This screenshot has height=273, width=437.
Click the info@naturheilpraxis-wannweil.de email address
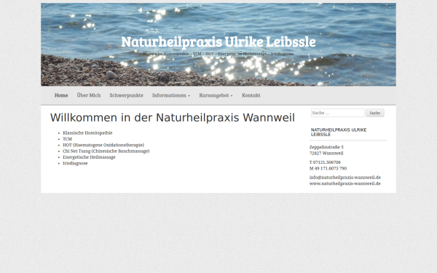click(345, 178)
